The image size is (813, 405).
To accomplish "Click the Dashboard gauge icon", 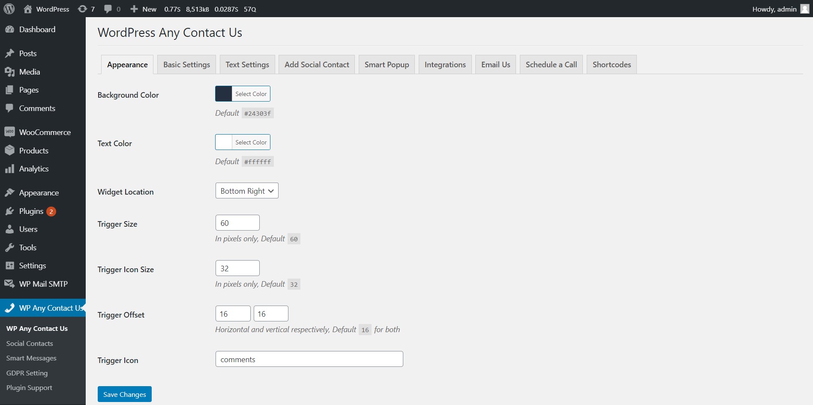I will tap(9, 30).
